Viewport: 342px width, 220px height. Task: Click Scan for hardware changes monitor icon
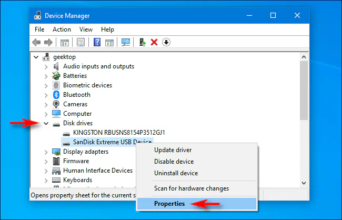[x=126, y=42]
